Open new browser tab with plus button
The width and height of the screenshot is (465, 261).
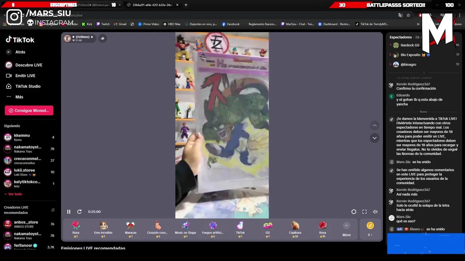pyautogui.click(x=186, y=5)
